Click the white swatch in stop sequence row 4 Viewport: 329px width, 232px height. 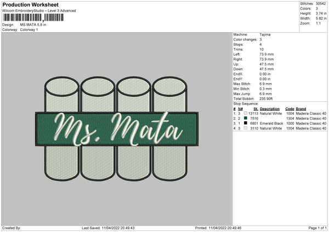[x=246, y=128]
